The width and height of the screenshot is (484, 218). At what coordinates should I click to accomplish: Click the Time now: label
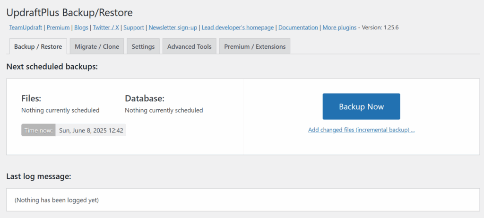[x=39, y=131]
